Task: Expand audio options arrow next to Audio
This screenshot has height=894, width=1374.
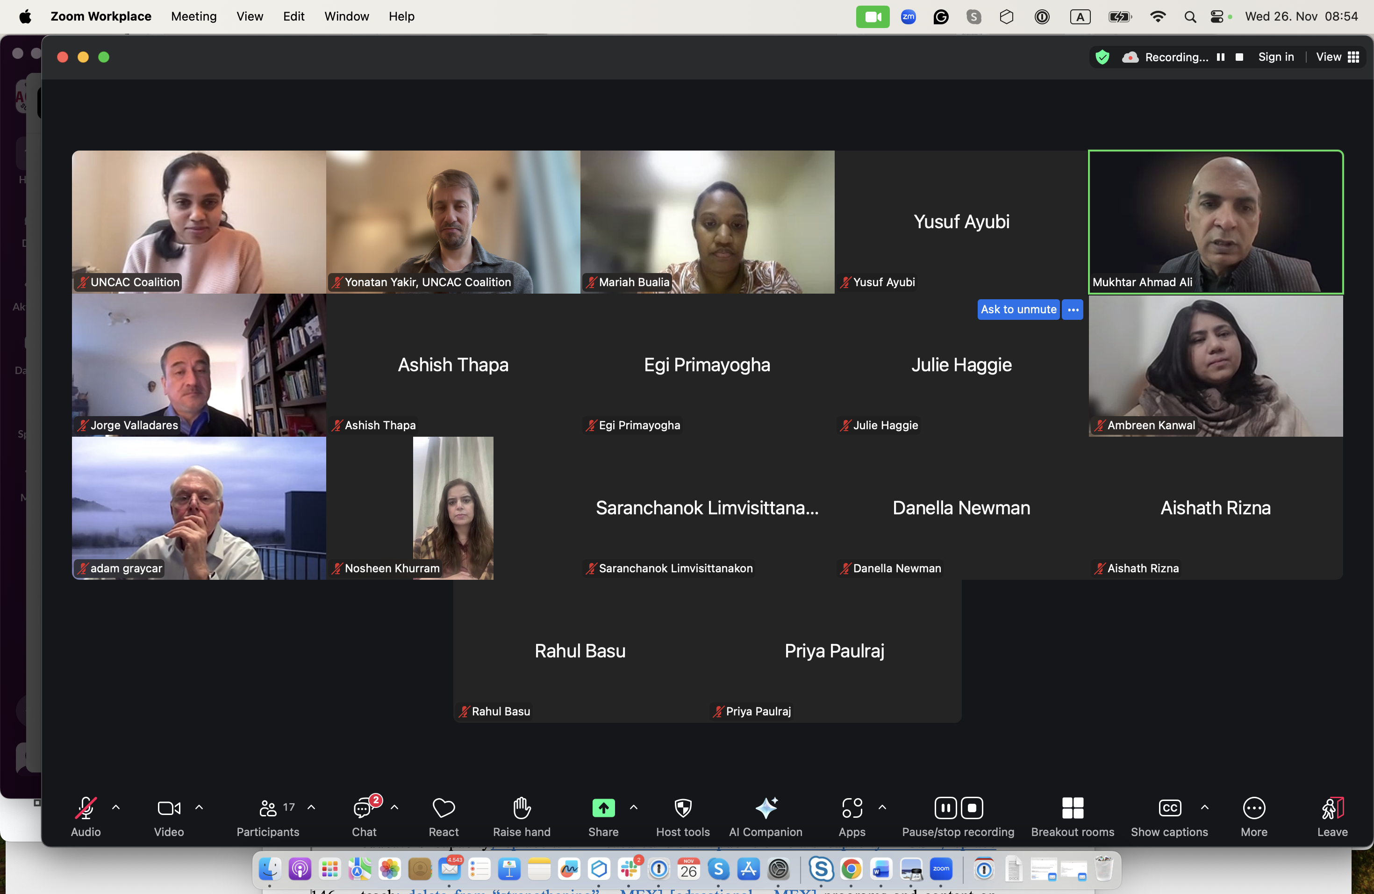Action: point(115,807)
